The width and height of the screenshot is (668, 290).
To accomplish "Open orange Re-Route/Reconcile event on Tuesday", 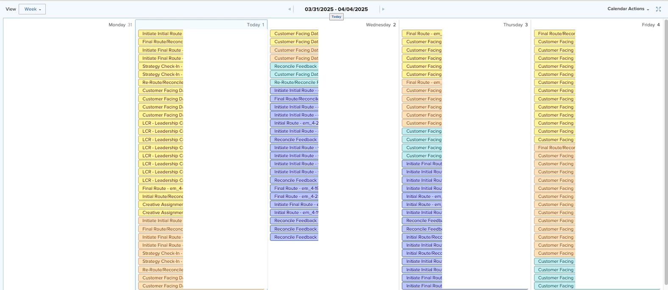I will click(161, 270).
